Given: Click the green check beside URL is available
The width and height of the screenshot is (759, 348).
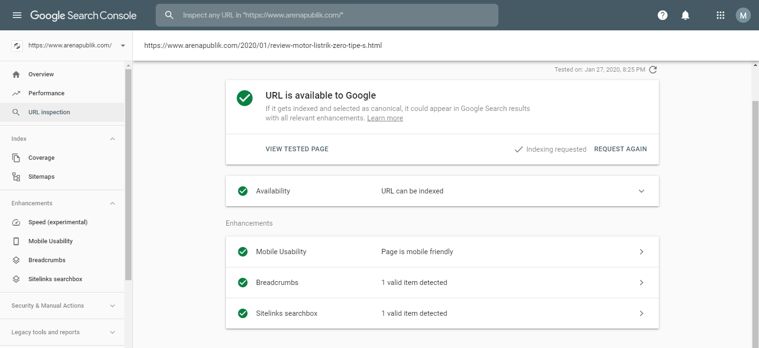Looking at the screenshot, I should click(245, 98).
